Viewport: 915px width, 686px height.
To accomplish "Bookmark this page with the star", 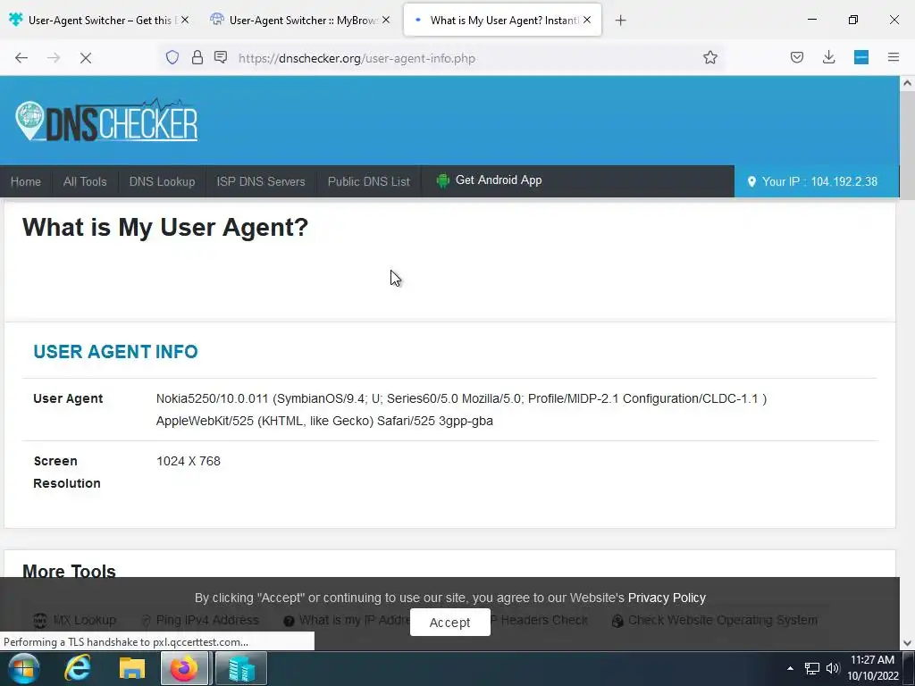I will 710,57.
